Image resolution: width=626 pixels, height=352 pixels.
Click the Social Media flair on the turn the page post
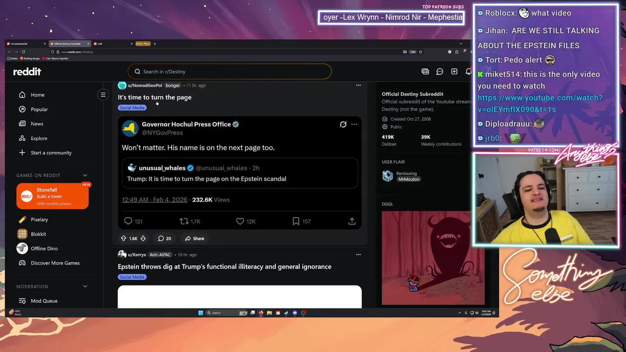tap(132, 108)
